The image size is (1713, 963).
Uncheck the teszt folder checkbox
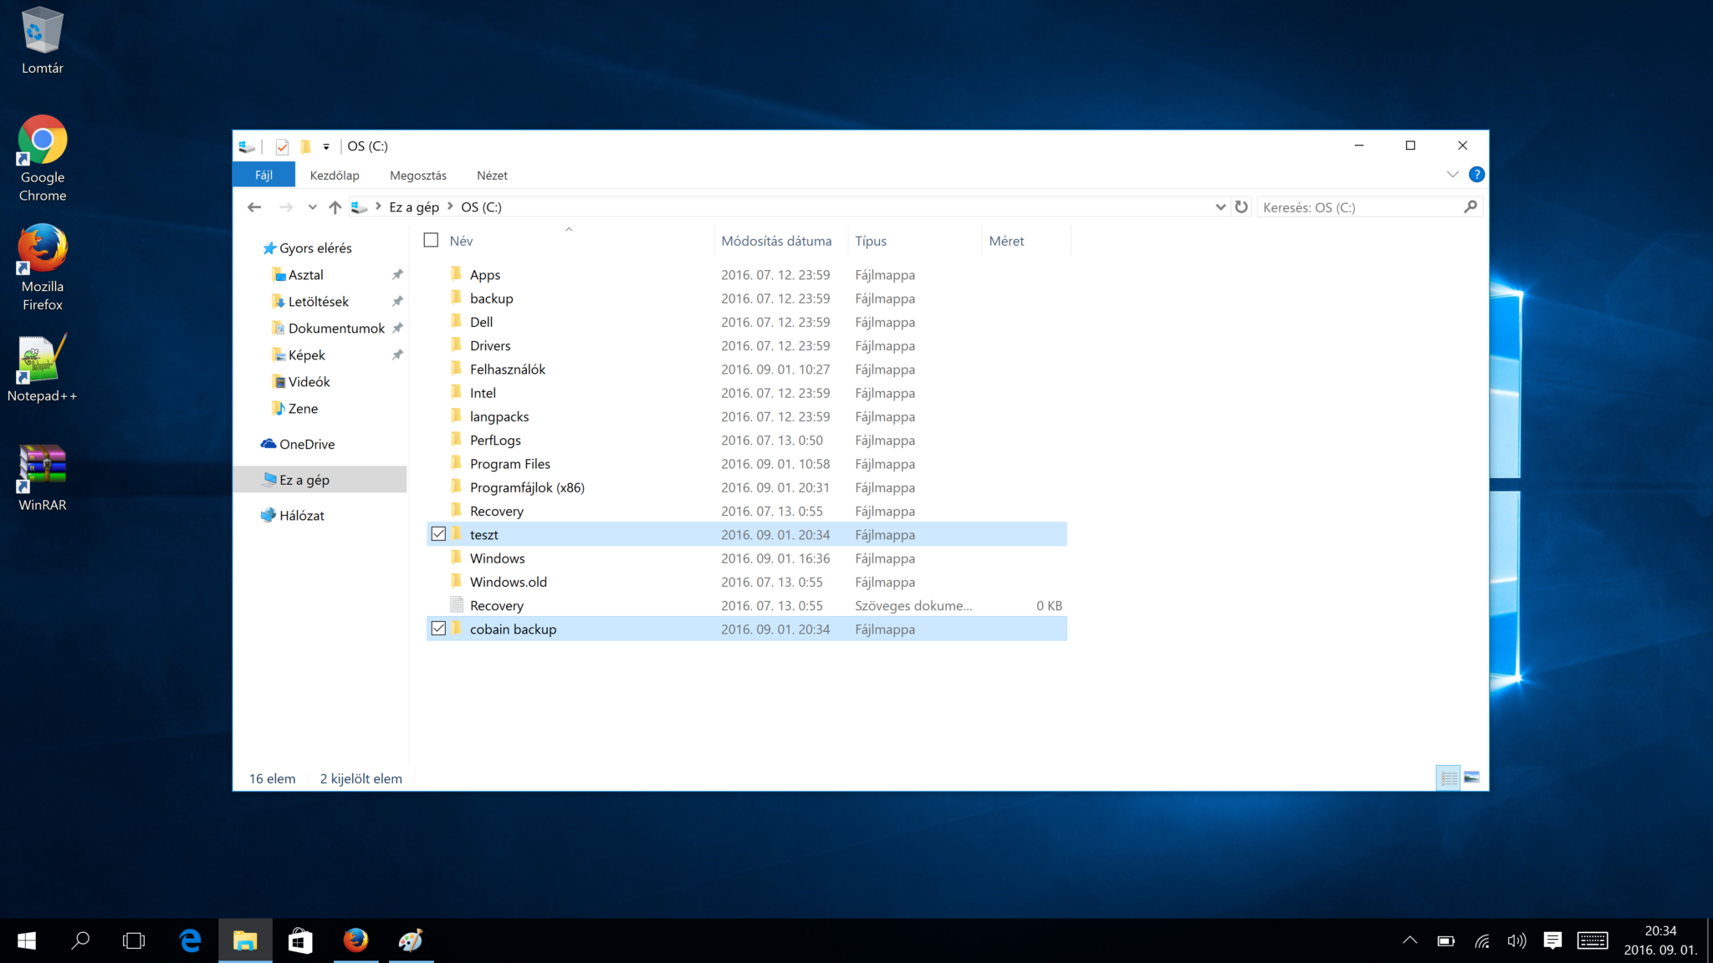pyautogui.click(x=438, y=533)
